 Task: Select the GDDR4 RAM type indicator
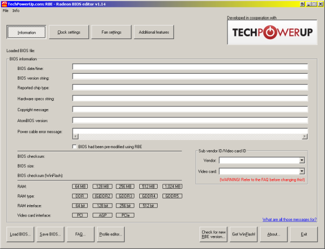coord(148,196)
